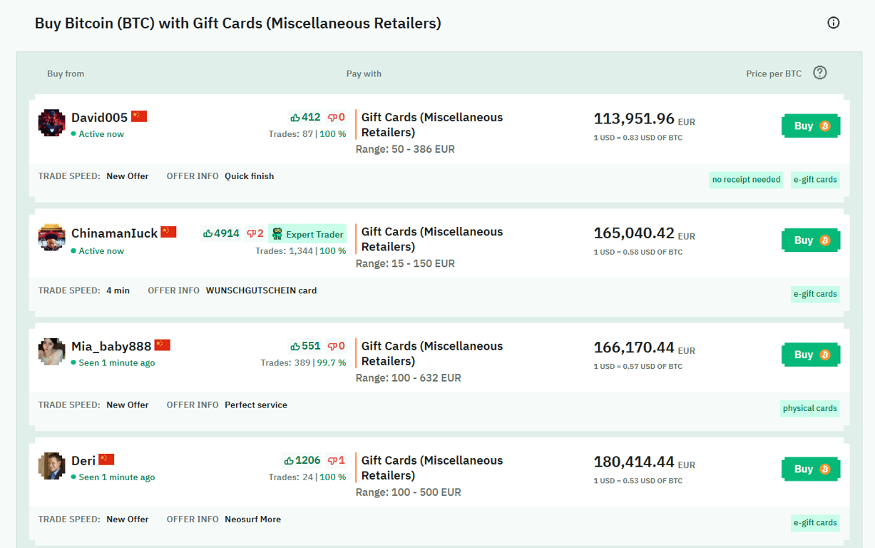This screenshot has height=548, width=875.
Task: Buy Bitcoin from David005
Action: (x=811, y=126)
